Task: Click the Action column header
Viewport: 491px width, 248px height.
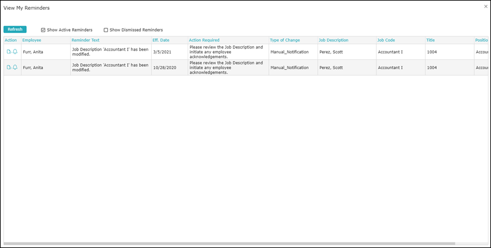Action: point(11,40)
